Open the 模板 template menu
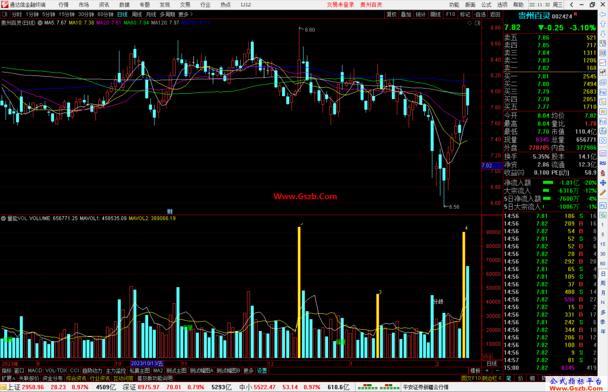 [x=475, y=371]
